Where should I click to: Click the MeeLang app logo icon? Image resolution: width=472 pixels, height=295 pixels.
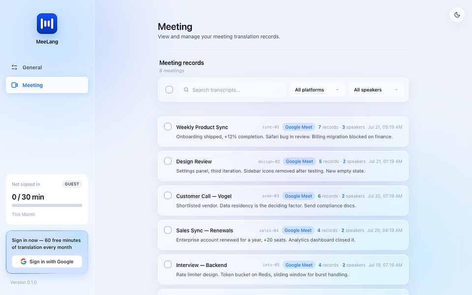47,24
